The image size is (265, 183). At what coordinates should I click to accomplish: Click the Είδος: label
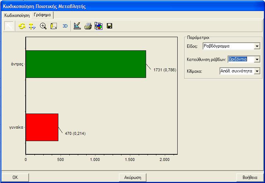[192, 46]
